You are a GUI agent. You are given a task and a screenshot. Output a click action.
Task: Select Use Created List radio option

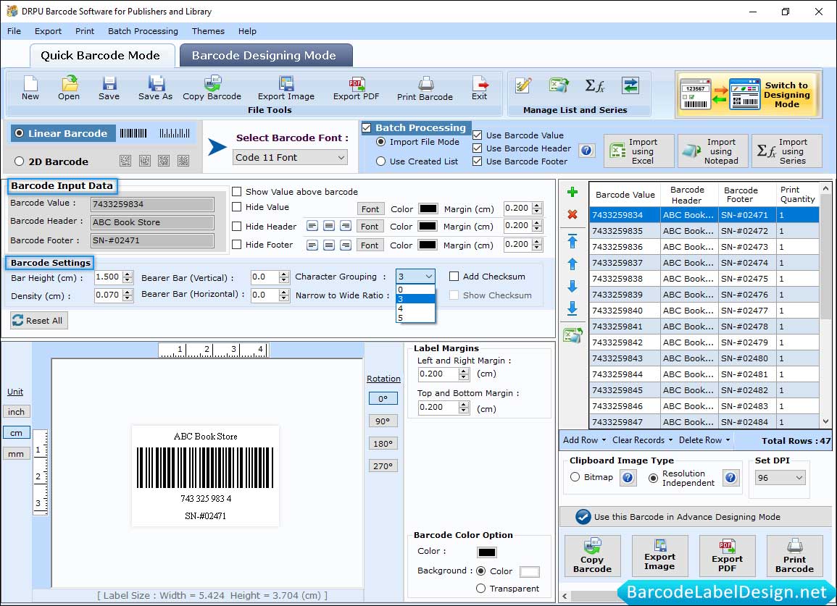point(380,161)
